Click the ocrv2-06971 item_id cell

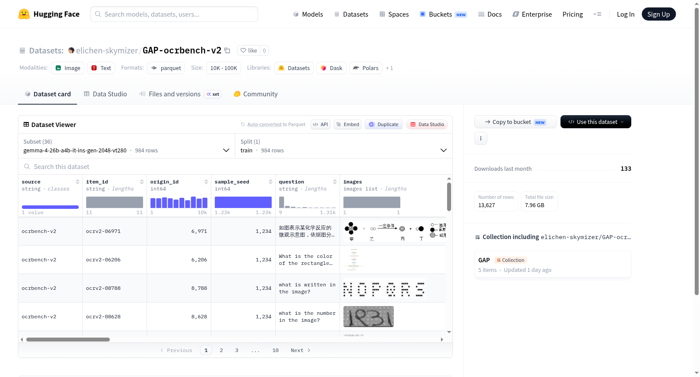[115, 231]
